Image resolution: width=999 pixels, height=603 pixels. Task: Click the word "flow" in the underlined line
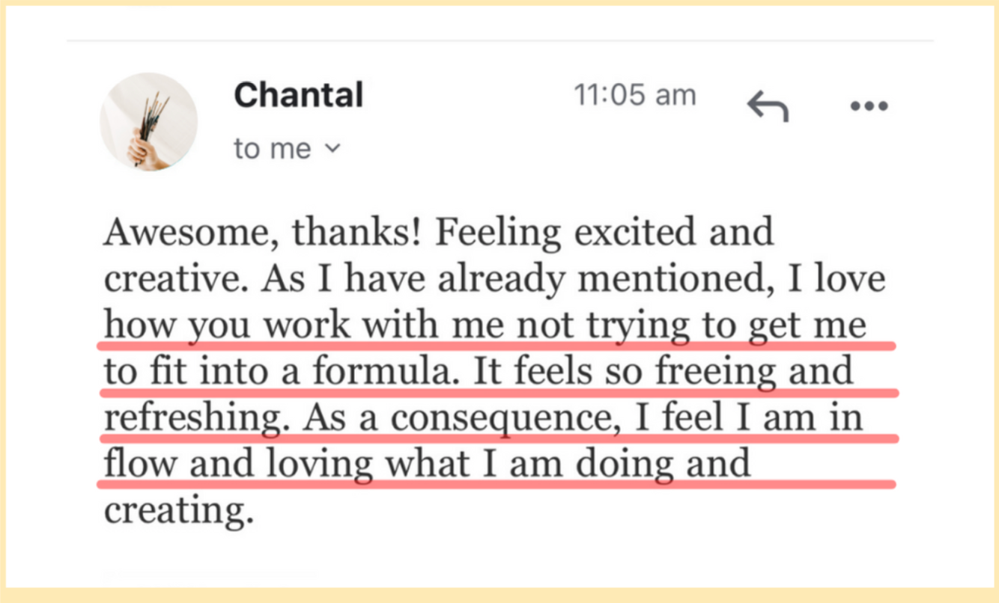pyautogui.click(x=141, y=464)
